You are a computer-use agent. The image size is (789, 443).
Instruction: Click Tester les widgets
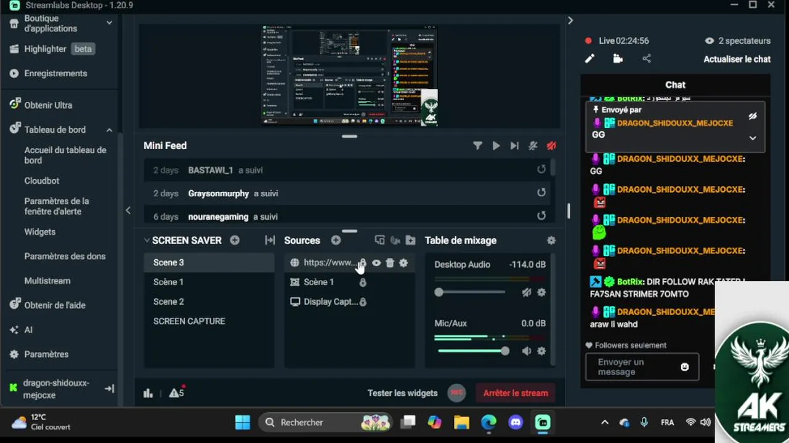point(402,393)
